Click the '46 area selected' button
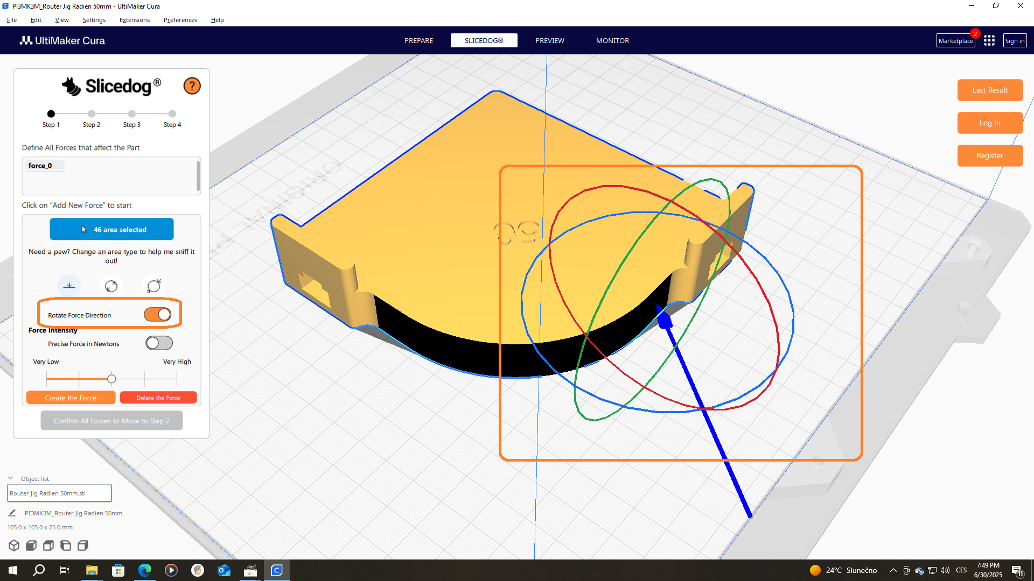This screenshot has width=1034, height=581. pyautogui.click(x=111, y=229)
